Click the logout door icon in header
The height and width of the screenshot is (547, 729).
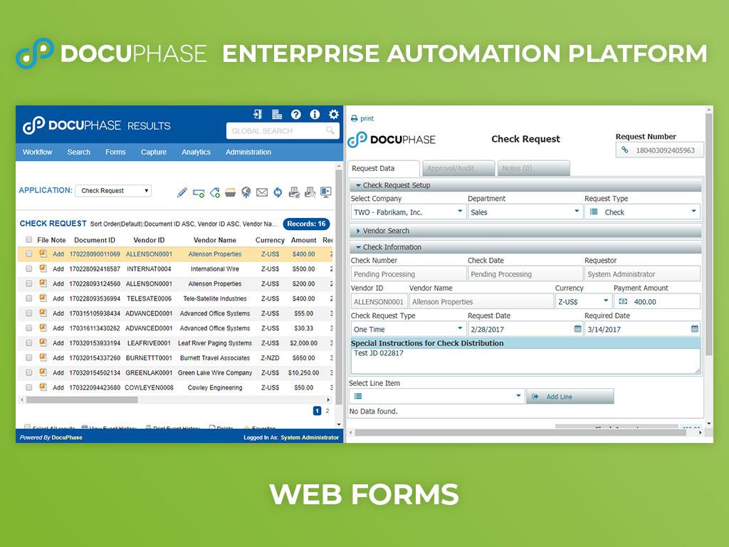(x=258, y=114)
